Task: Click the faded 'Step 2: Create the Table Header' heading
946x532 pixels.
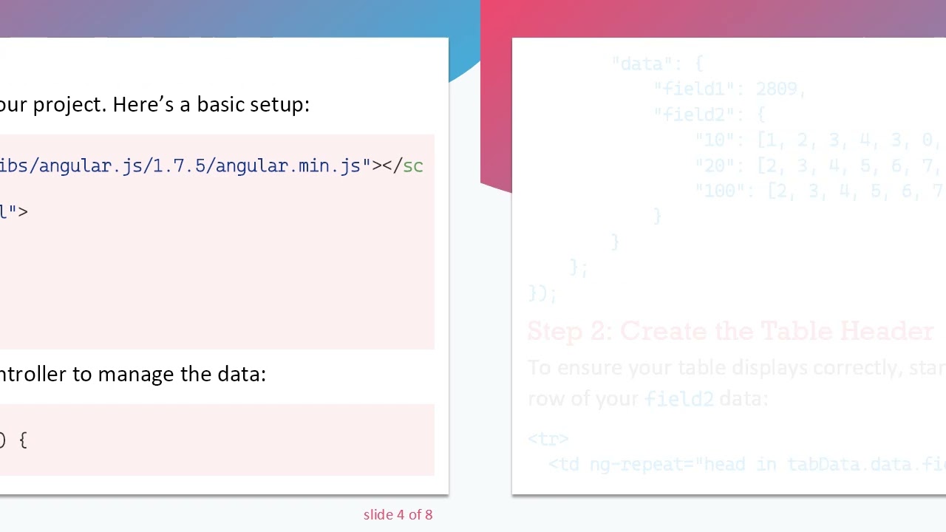Action: point(731,331)
